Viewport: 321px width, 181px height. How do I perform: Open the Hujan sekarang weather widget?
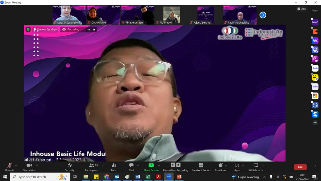coord(245,177)
